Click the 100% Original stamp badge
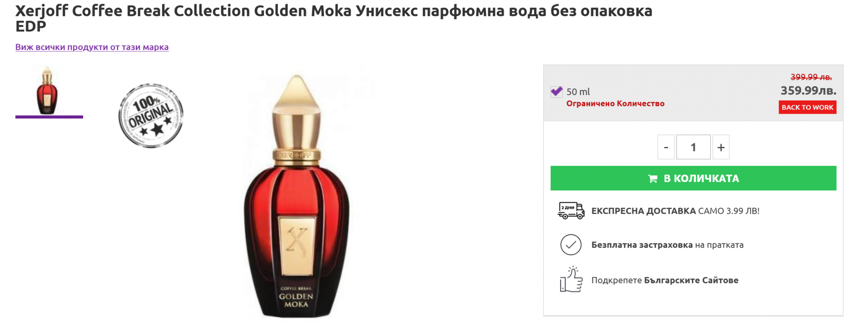 click(x=151, y=115)
